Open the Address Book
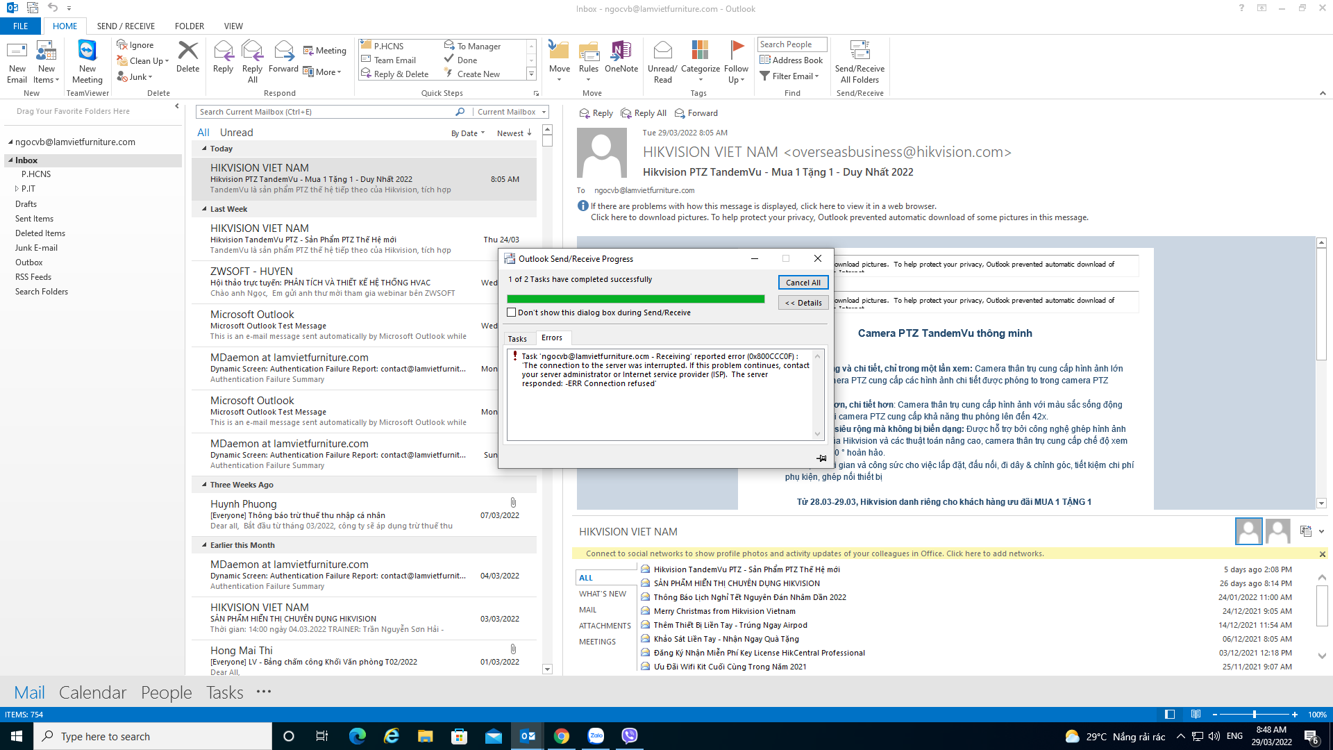 point(791,60)
